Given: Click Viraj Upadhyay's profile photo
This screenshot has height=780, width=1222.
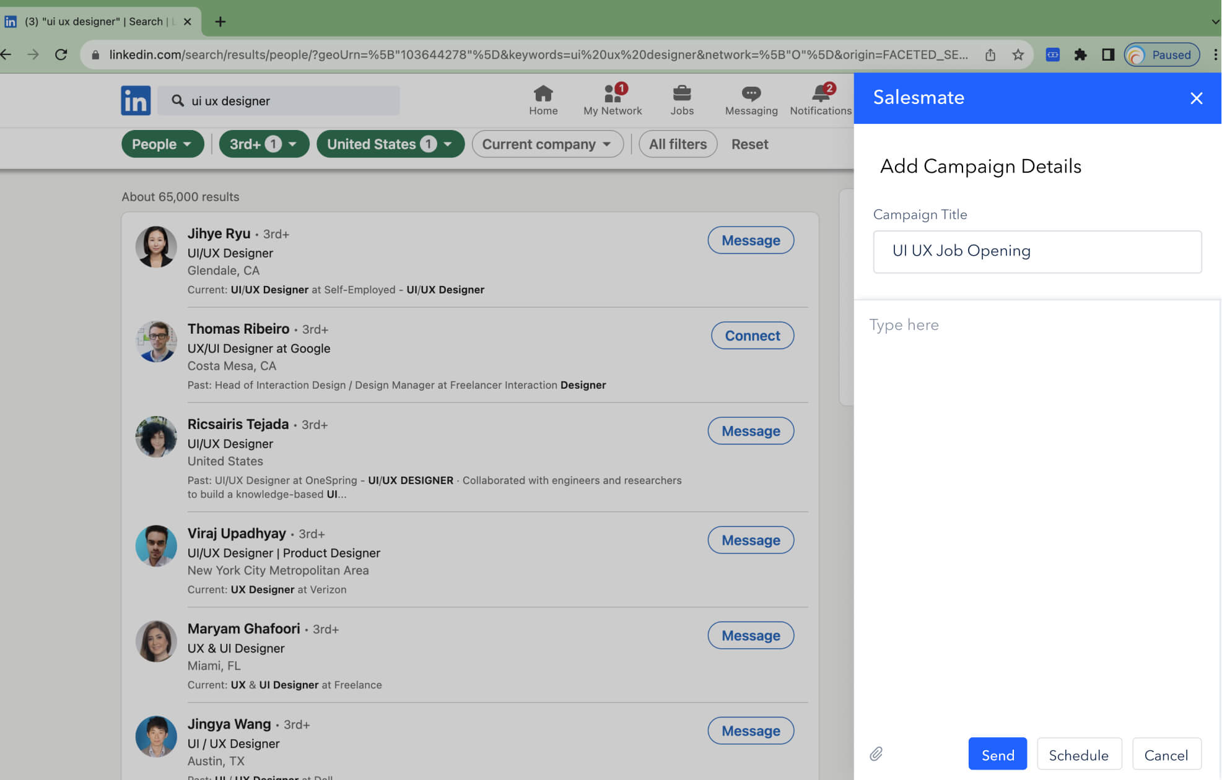Looking at the screenshot, I should [x=156, y=546].
